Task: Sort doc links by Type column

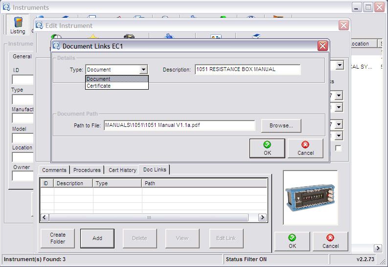Action: (117, 183)
